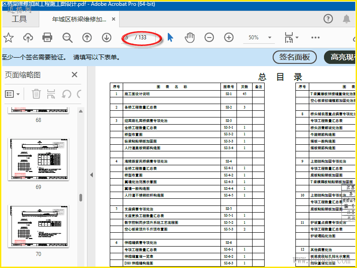357x268 pixels.
Task: Click the 各桥工程数量汇总表 entry
Action: (x=141, y=107)
